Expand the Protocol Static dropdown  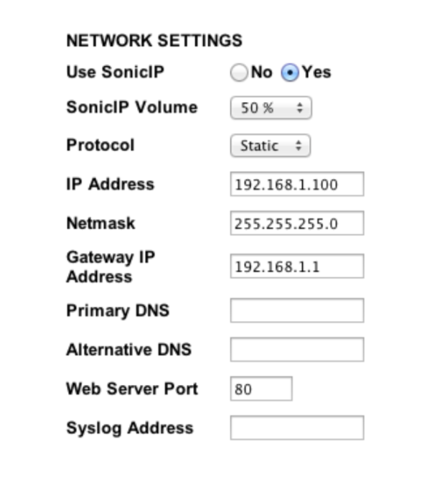click(x=270, y=146)
